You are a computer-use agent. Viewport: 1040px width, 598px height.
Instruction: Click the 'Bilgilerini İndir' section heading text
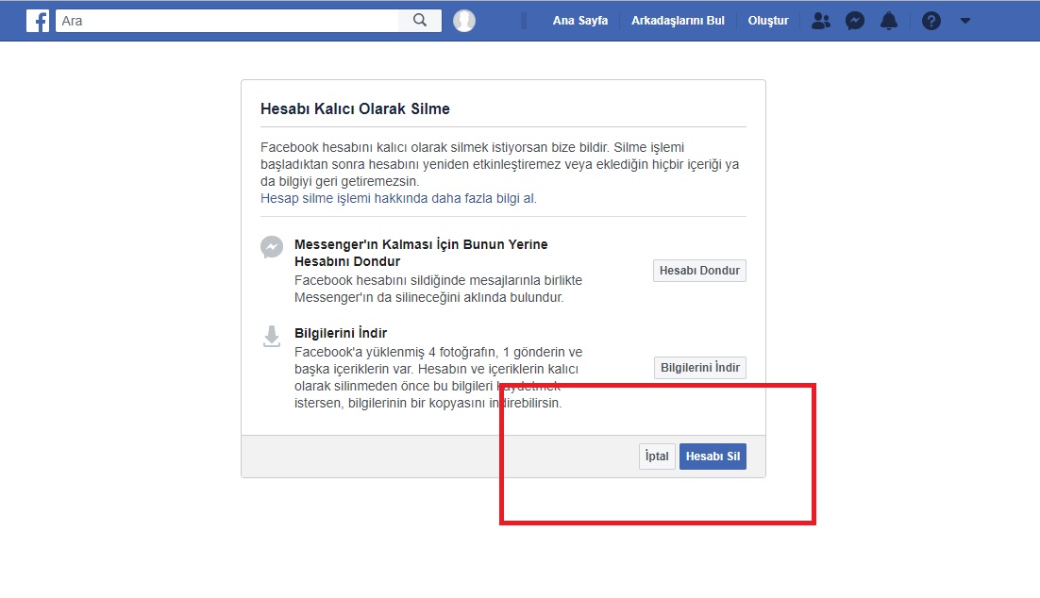tap(341, 333)
